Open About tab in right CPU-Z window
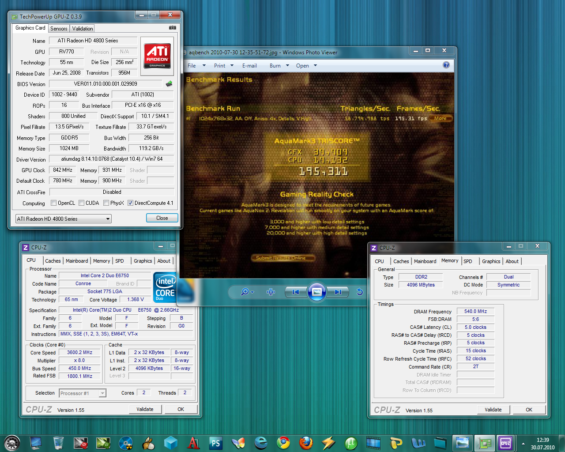The width and height of the screenshot is (565, 452). pyautogui.click(x=512, y=261)
